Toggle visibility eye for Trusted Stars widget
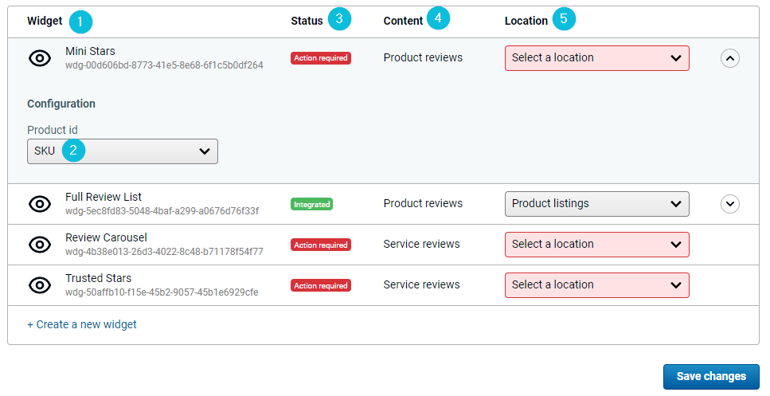Image resolution: width=770 pixels, height=396 pixels. [x=40, y=285]
